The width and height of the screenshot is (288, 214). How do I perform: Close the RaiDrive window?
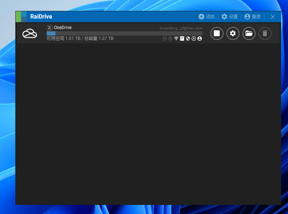(x=273, y=17)
